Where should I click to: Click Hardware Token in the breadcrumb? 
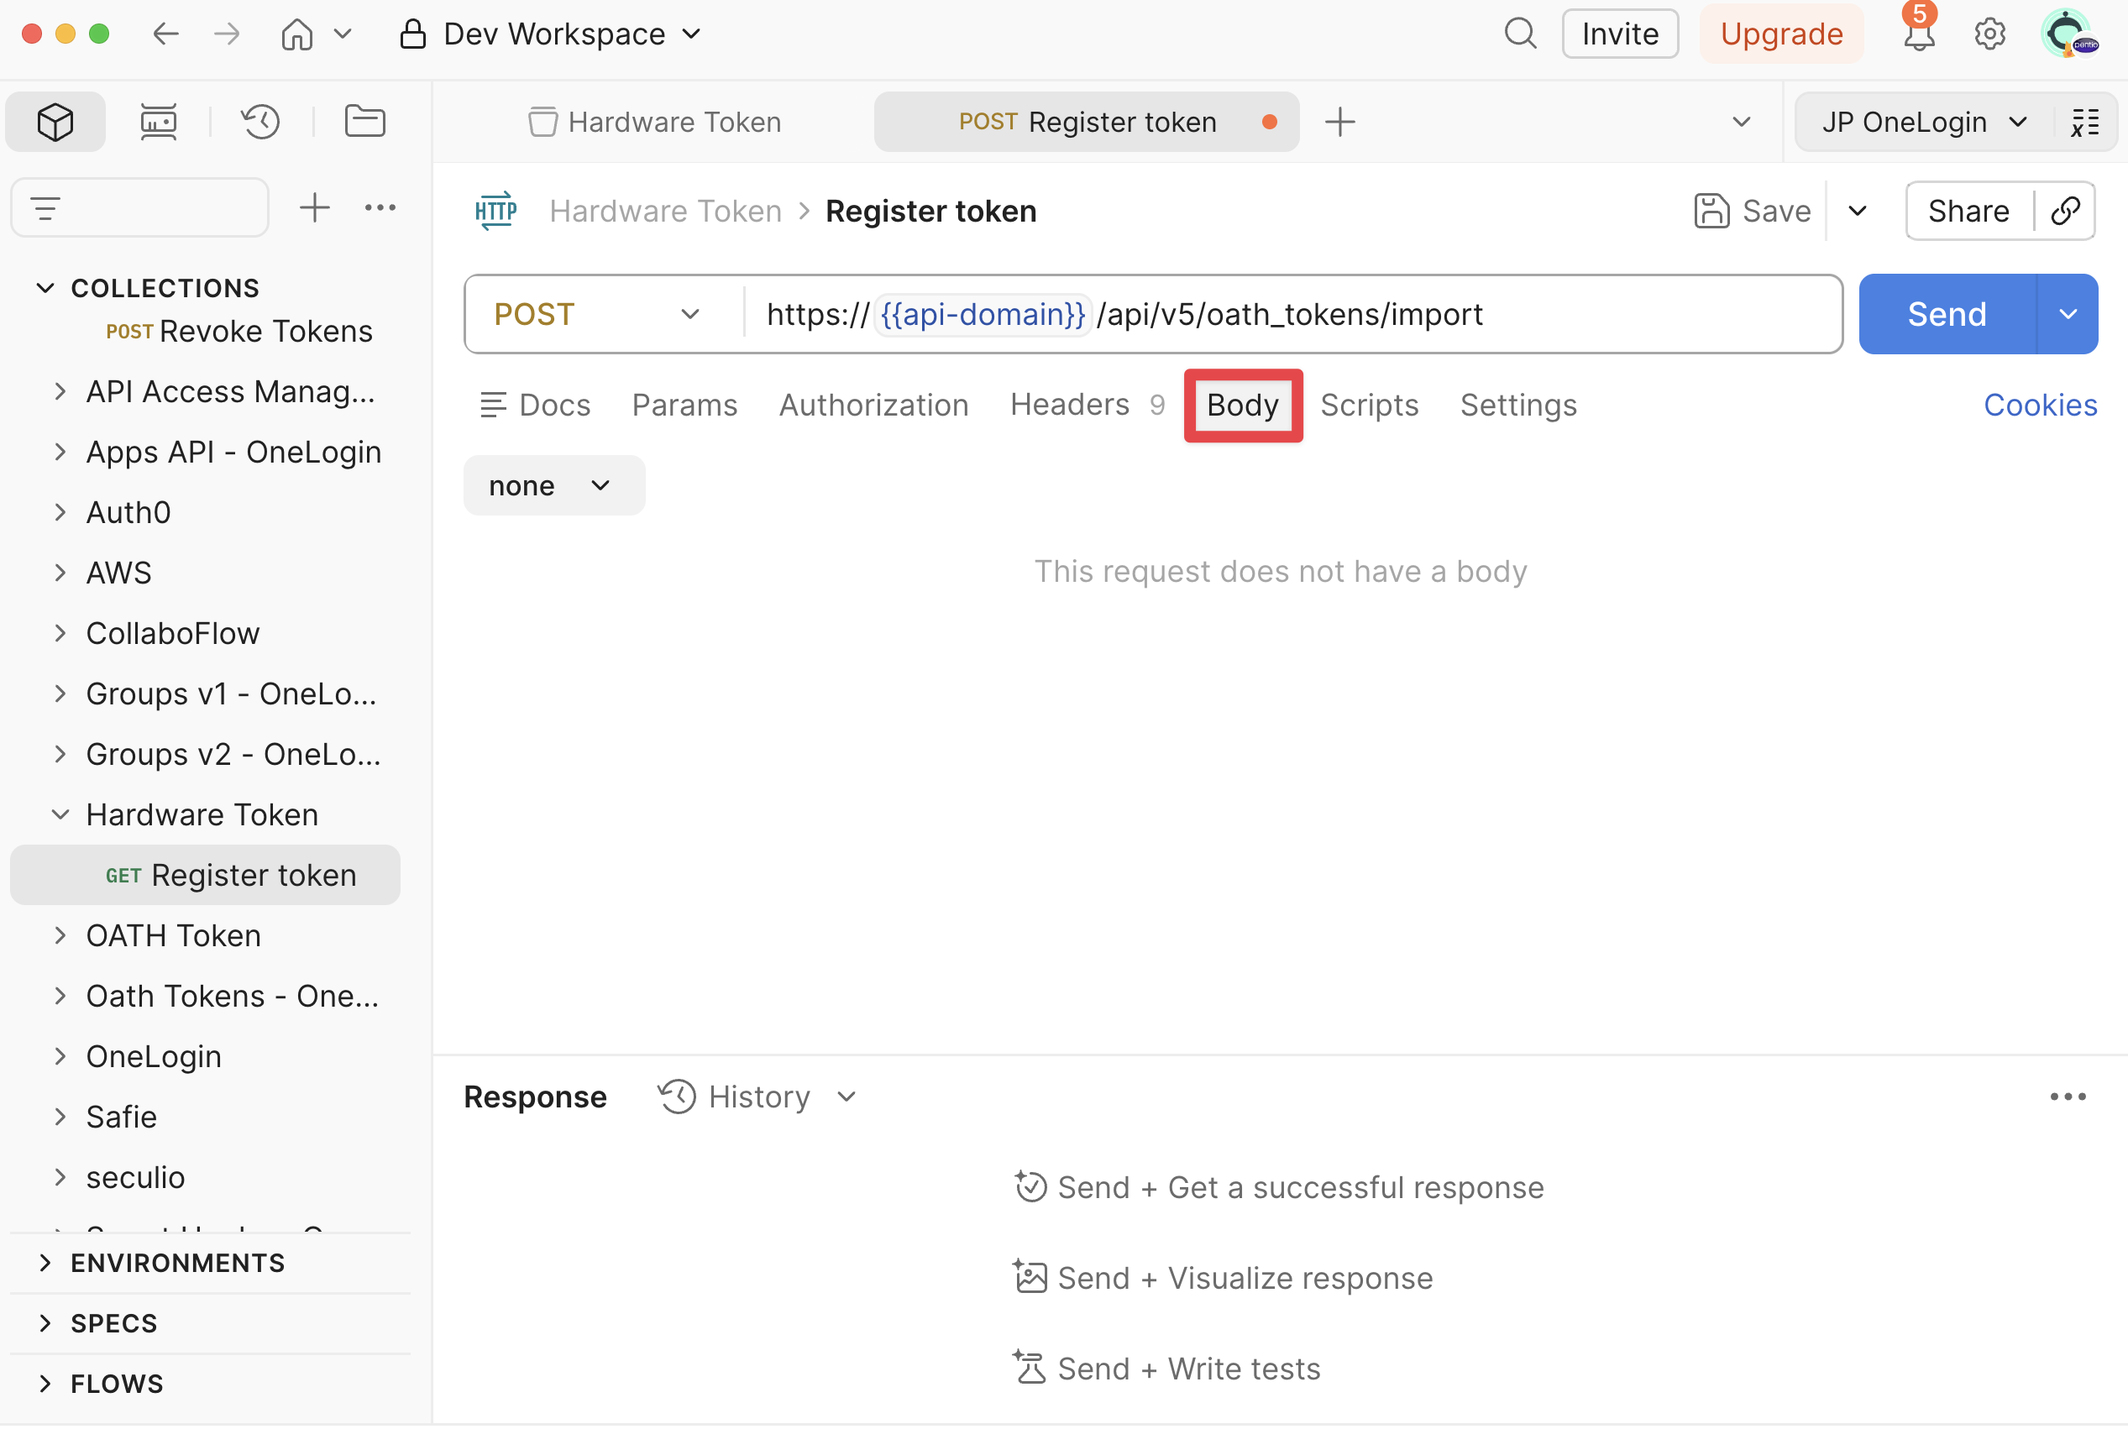pyautogui.click(x=665, y=212)
